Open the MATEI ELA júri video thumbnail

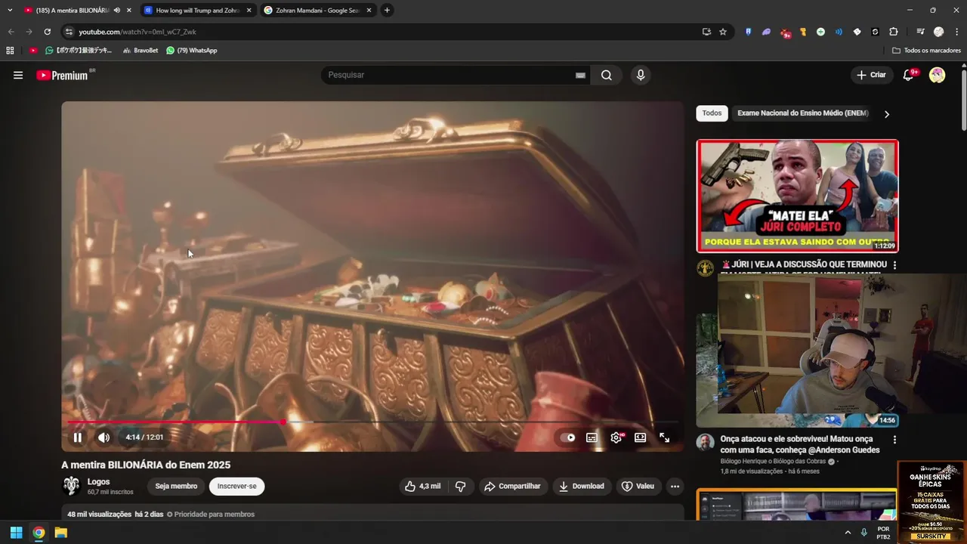[x=797, y=196]
